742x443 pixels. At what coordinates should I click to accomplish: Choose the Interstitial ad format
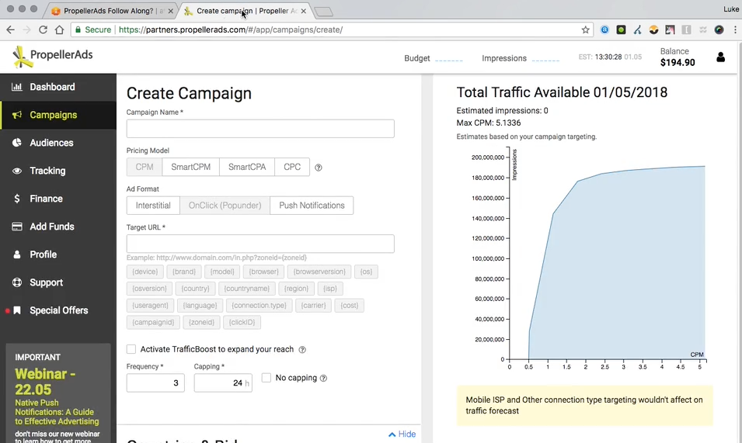153,206
